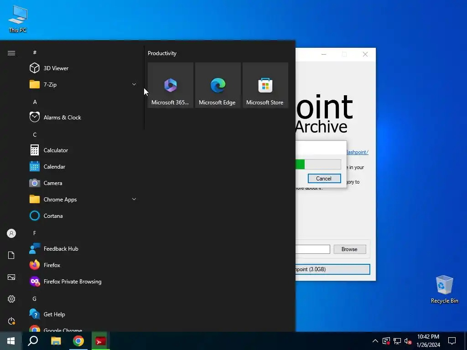Viewport: 467px width, 350px height.
Task: Jump to letter section G
Action: pos(35,299)
